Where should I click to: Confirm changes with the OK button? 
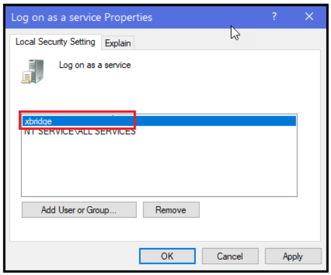pyautogui.click(x=167, y=256)
